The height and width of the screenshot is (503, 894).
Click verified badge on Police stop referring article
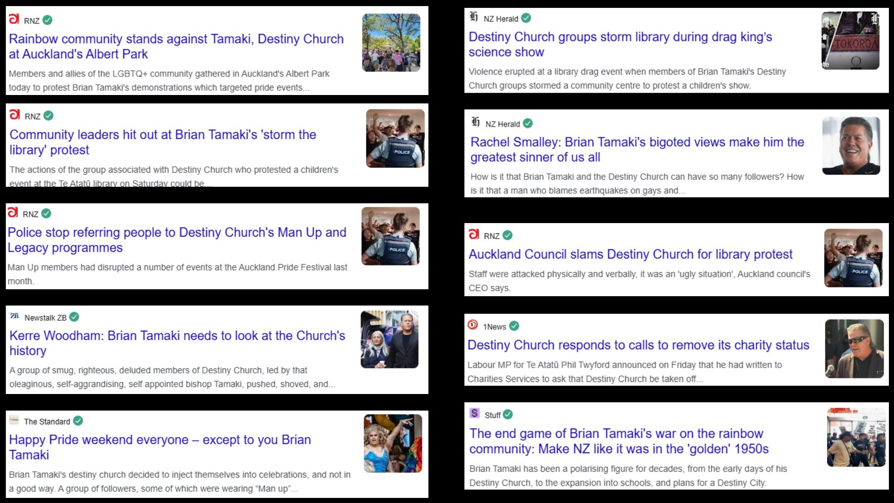[x=46, y=213]
